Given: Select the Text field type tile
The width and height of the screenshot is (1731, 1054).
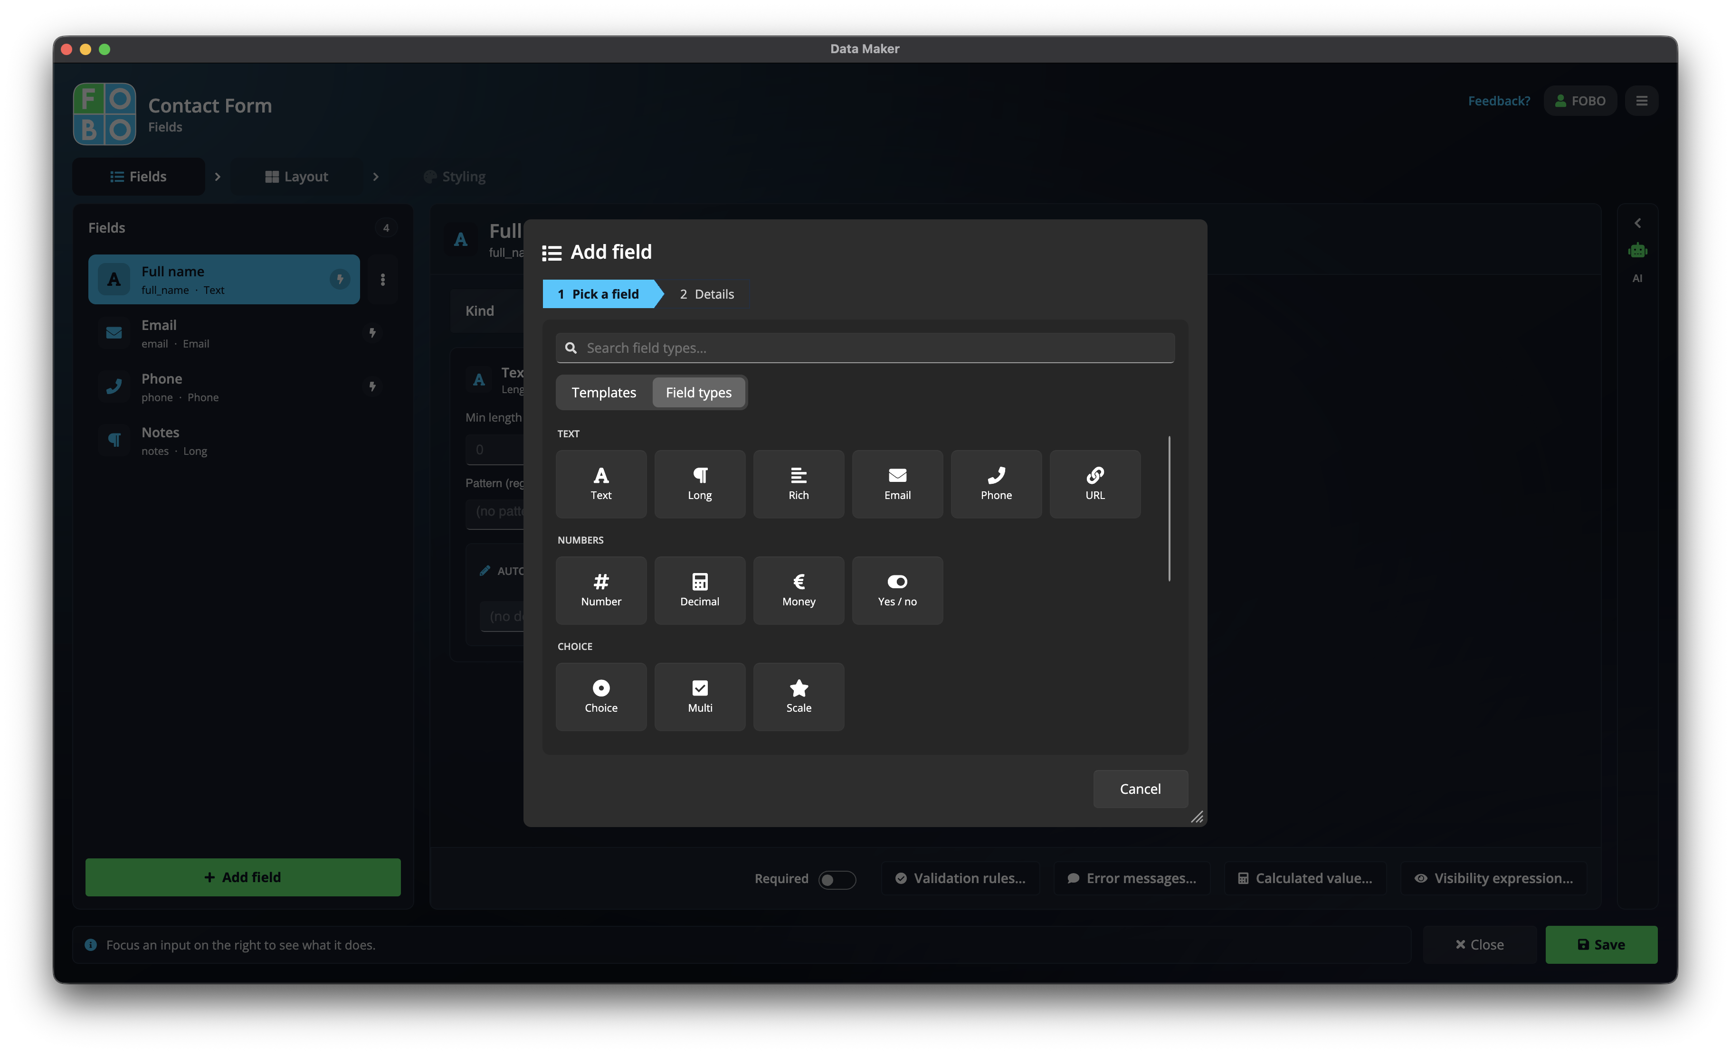Looking at the screenshot, I should tap(600, 484).
